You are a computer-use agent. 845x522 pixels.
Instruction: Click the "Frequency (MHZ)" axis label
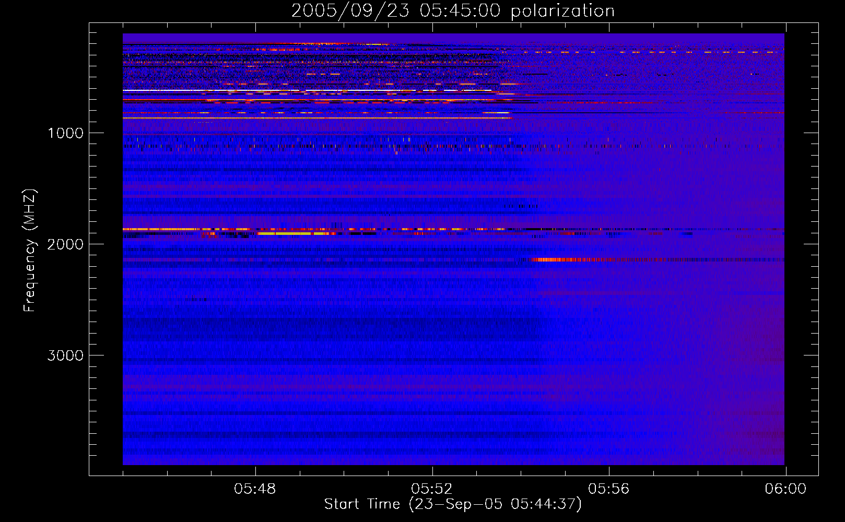30,251
